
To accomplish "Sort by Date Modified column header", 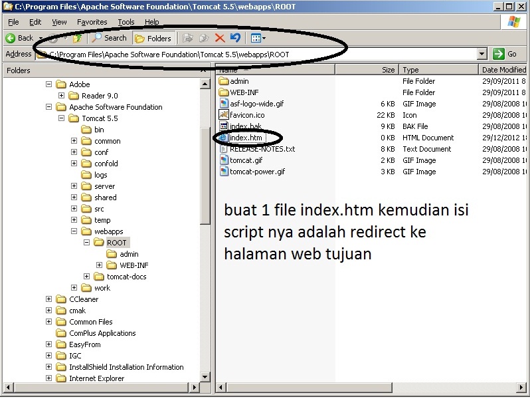I will pos(503,70).
